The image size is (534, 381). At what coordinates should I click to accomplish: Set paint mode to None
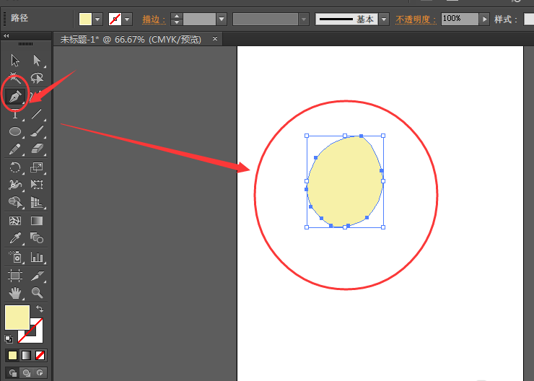pos(40,356)
